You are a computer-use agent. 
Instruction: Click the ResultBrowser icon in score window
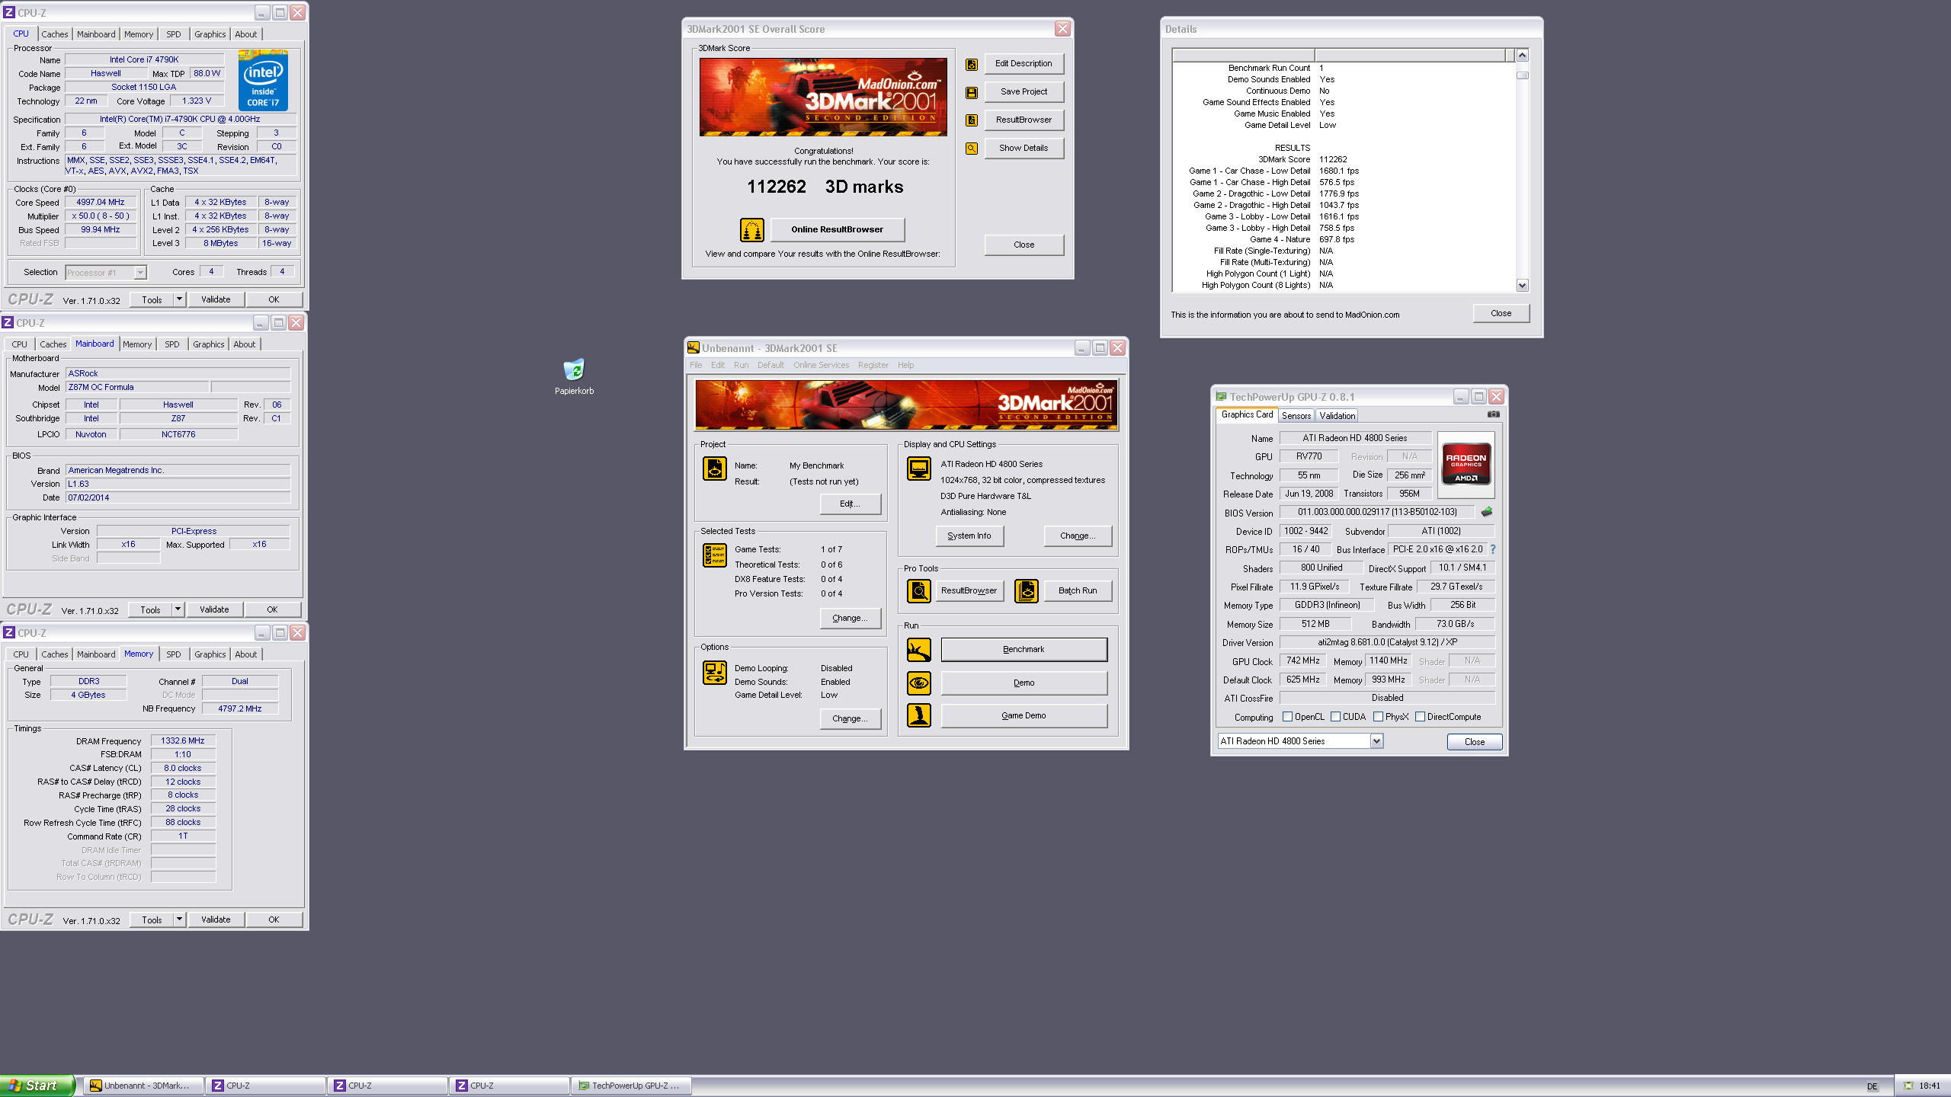coord(972,120)
